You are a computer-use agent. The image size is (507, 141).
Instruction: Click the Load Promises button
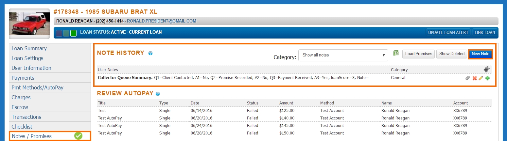tap(418, 54)
